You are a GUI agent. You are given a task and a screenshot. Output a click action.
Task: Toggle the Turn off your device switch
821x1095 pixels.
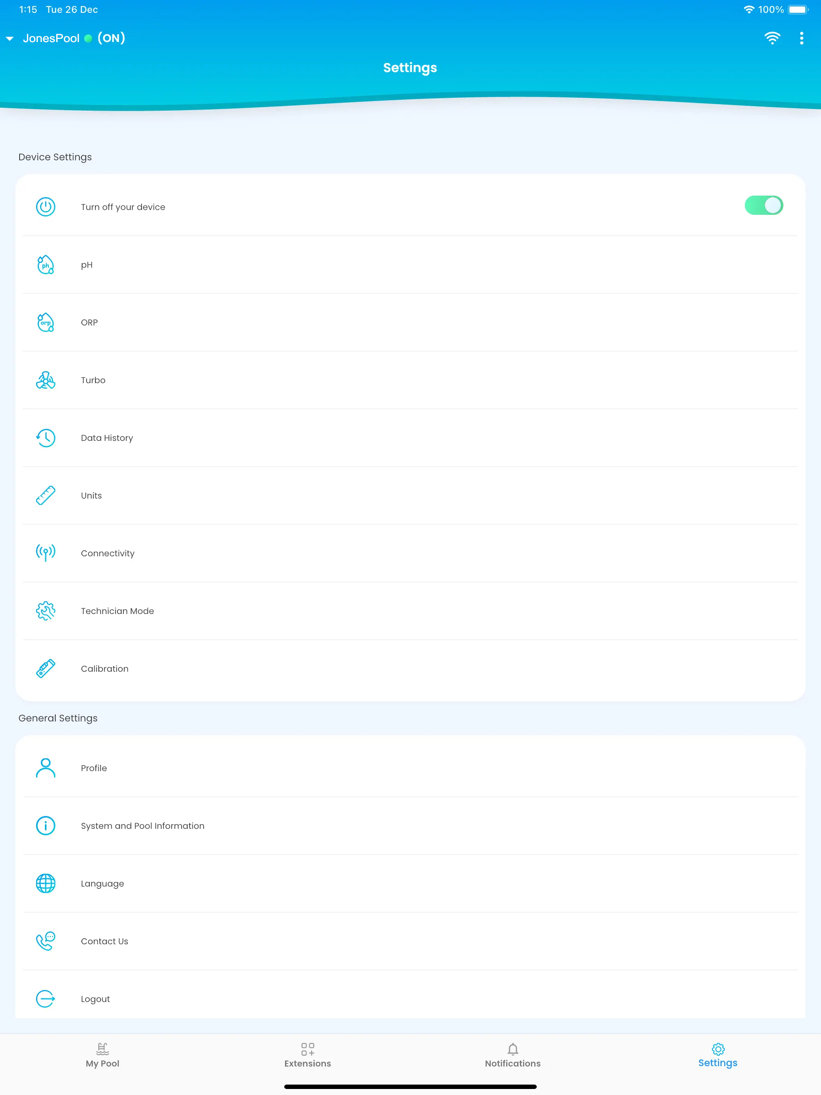764,206
